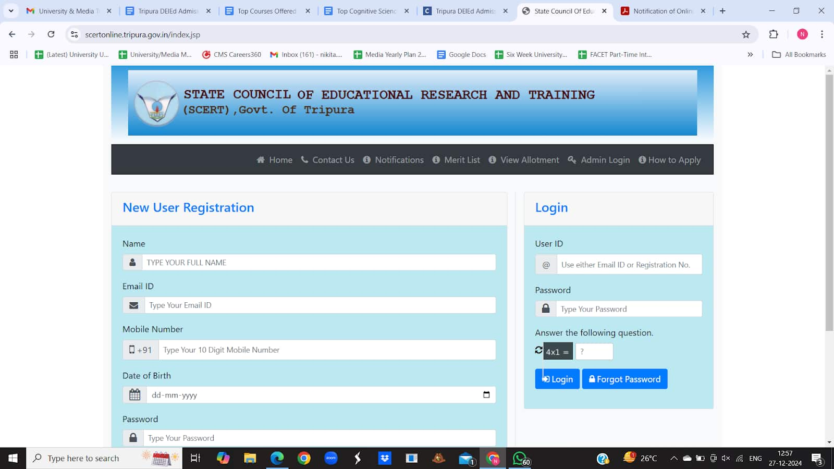Open the Contact Us page

point(328,160)
